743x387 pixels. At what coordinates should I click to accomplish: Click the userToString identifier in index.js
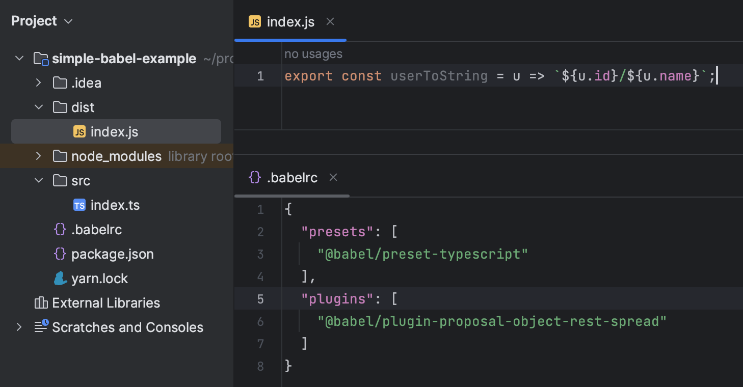(x=439, y=76)
